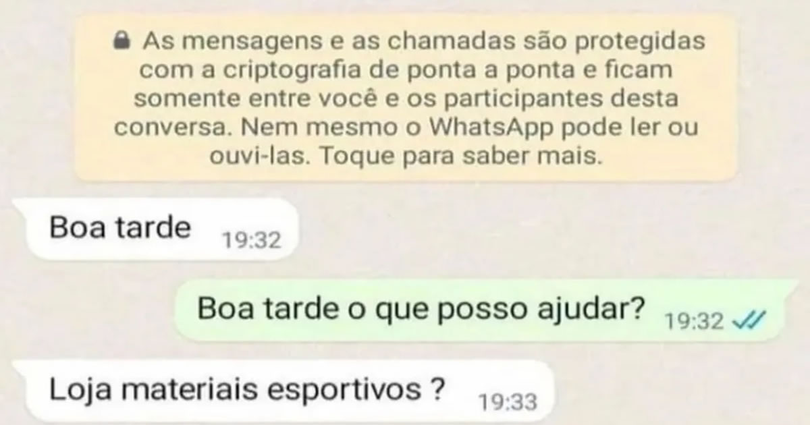The height and width of the screenshot is (425, 810).
Task: Tap the 19:32 timestamp on sent message
Action: [695, 322]
